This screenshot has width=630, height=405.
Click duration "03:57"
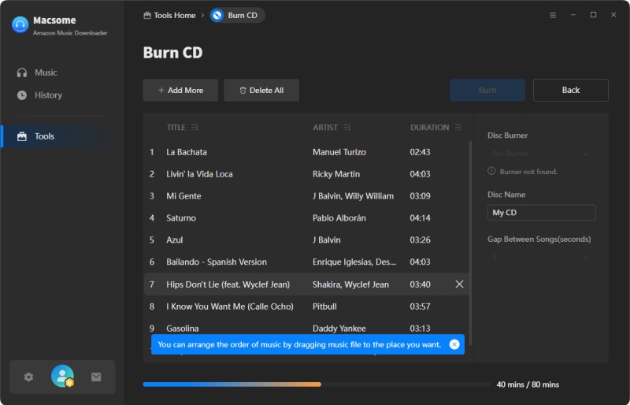(x=420, y=307)
